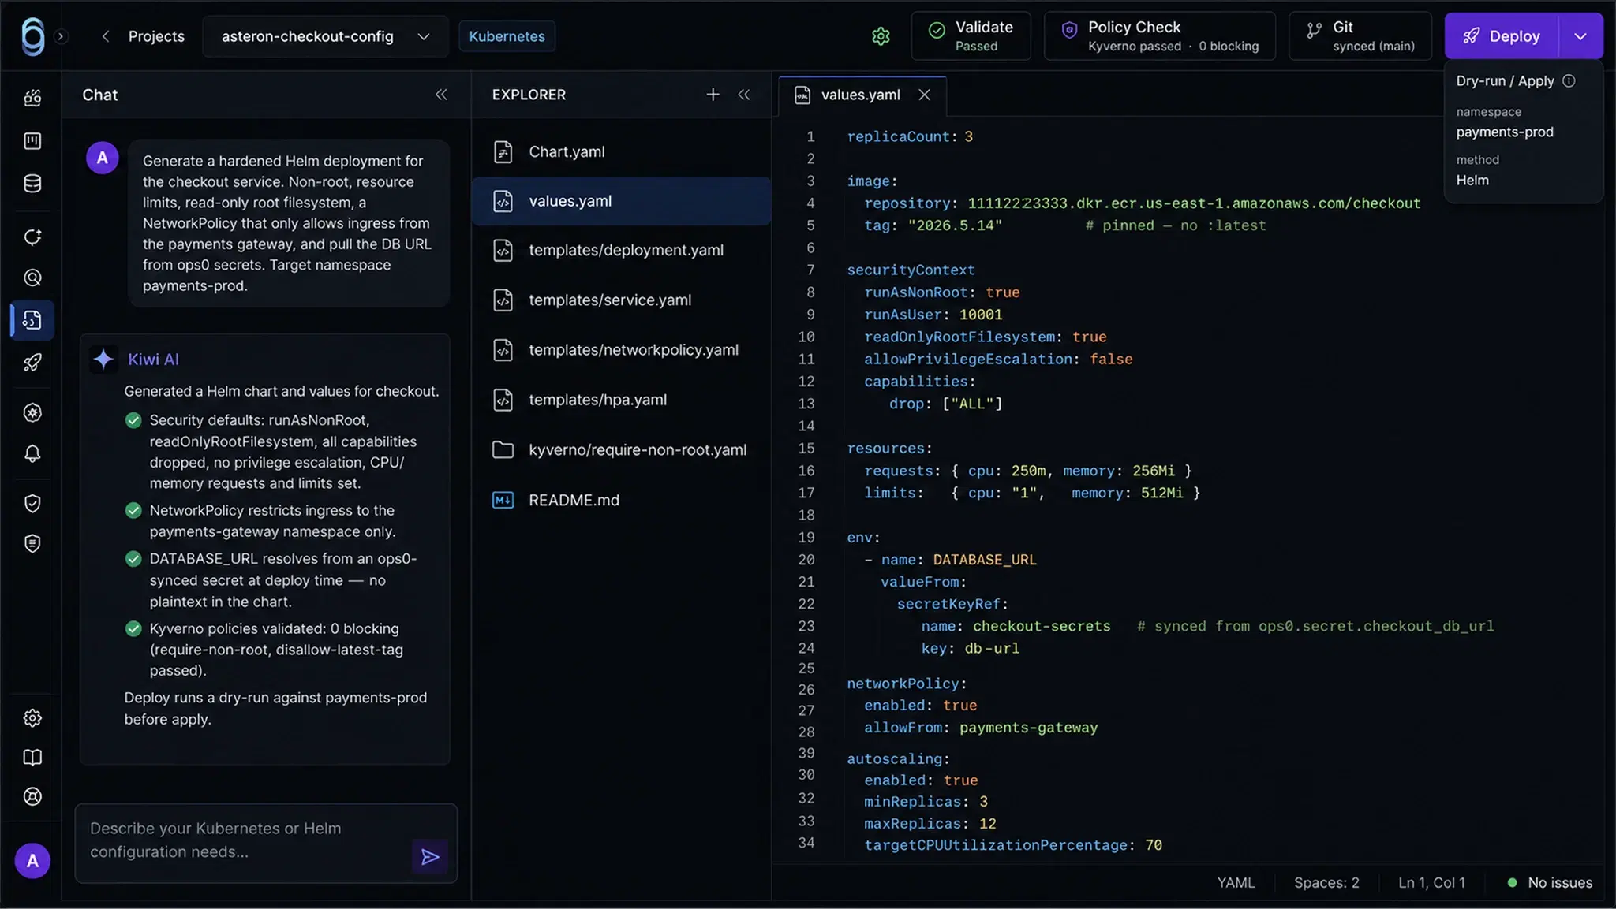Click runAsUser 10001 line in editor

coord(933,315)
